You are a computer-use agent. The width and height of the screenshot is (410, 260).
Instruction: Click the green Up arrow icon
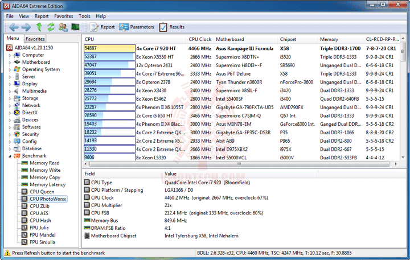[x=39, y=27]
